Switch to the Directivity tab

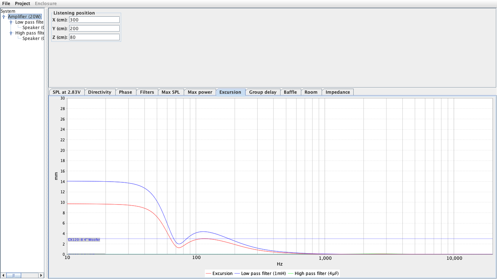pyautogui.click(x=100, y=92)
